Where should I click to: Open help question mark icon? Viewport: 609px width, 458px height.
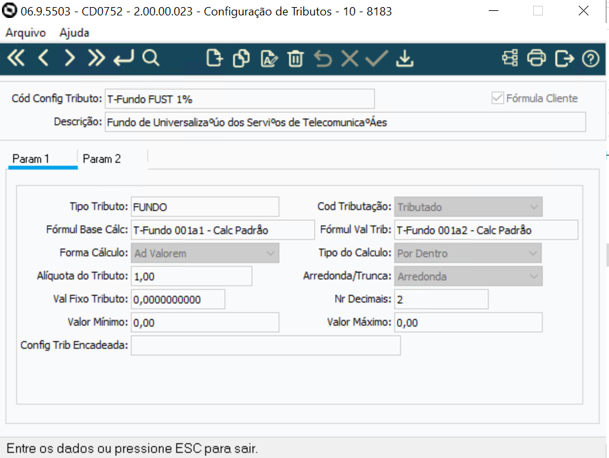[590, 58]
